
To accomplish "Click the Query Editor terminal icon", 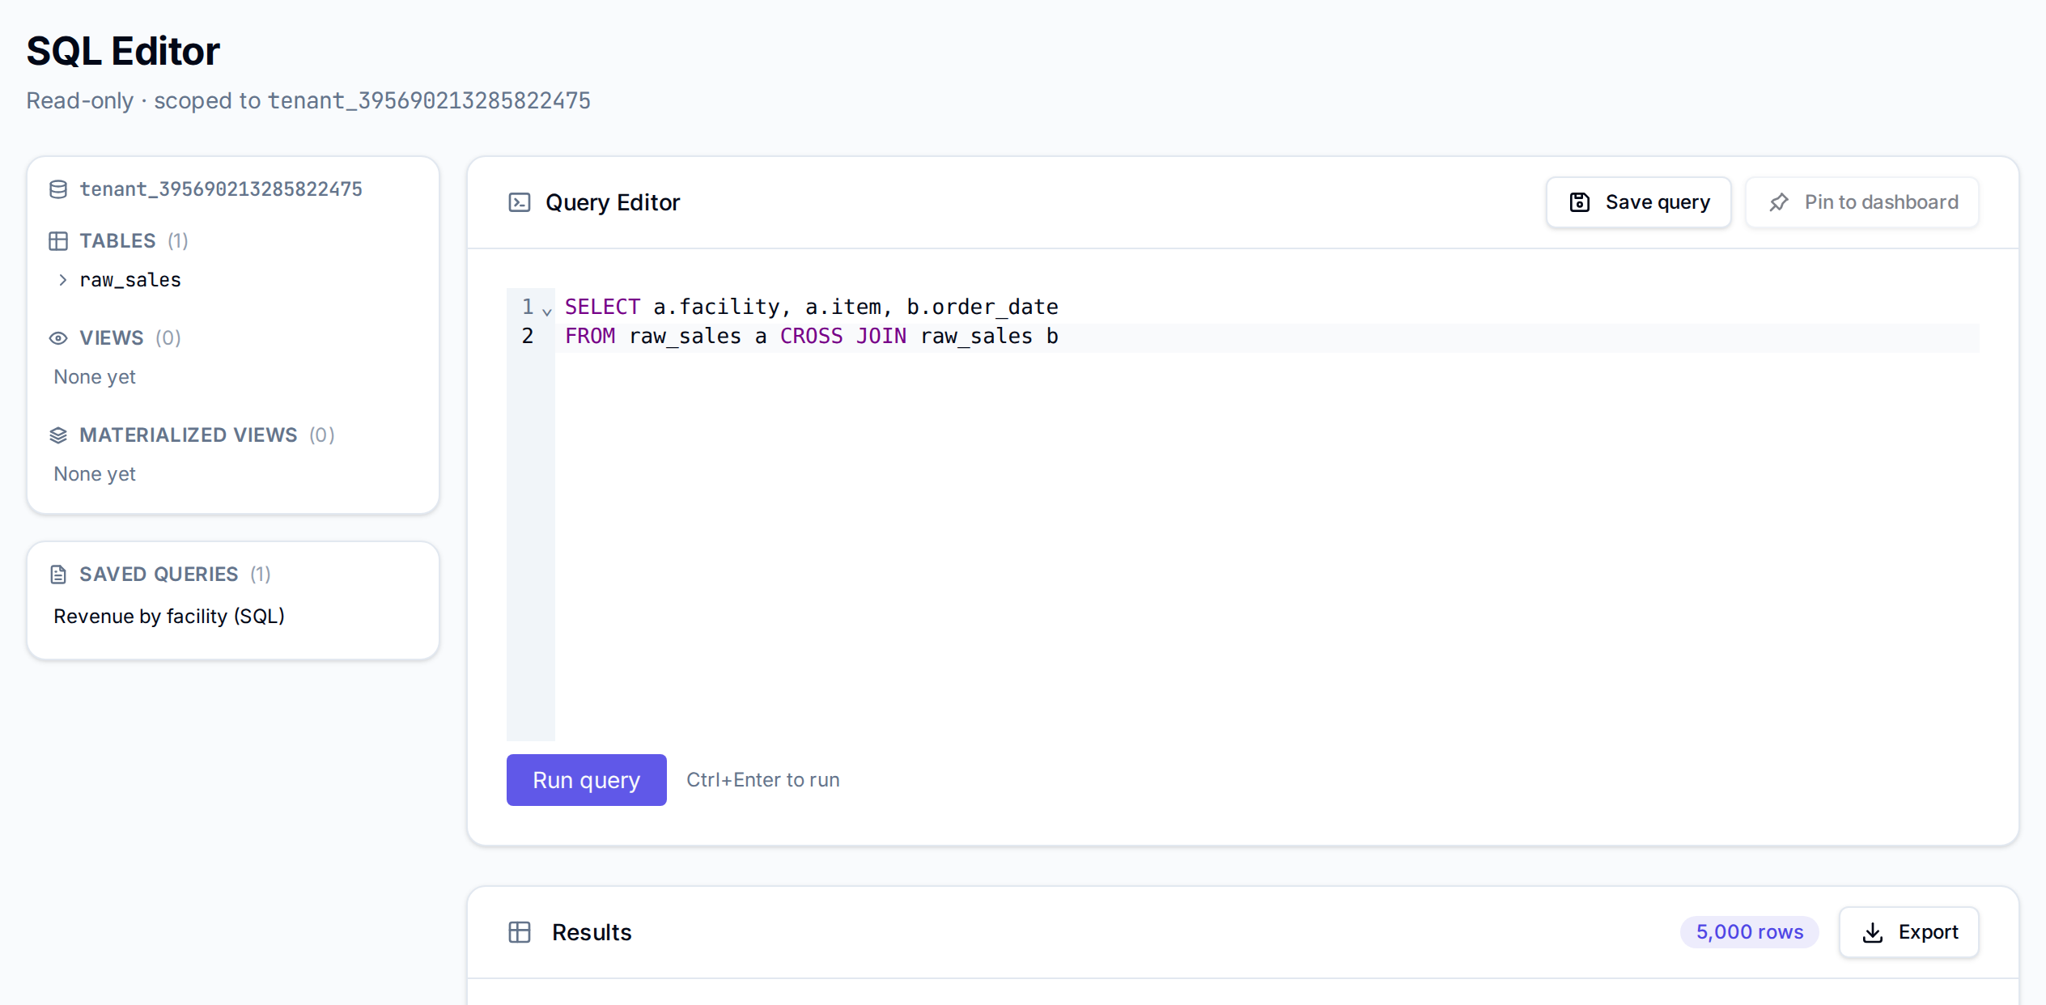I will [520, 202].
